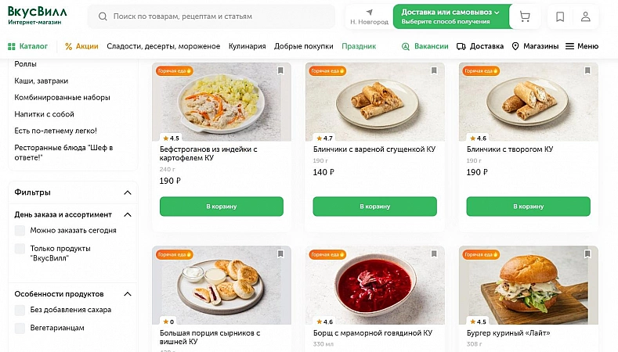The height and width of the screenshot is (352, 618).
Task: Click the location arrow for Н. Новгород
Action: [x=369, y=13]
